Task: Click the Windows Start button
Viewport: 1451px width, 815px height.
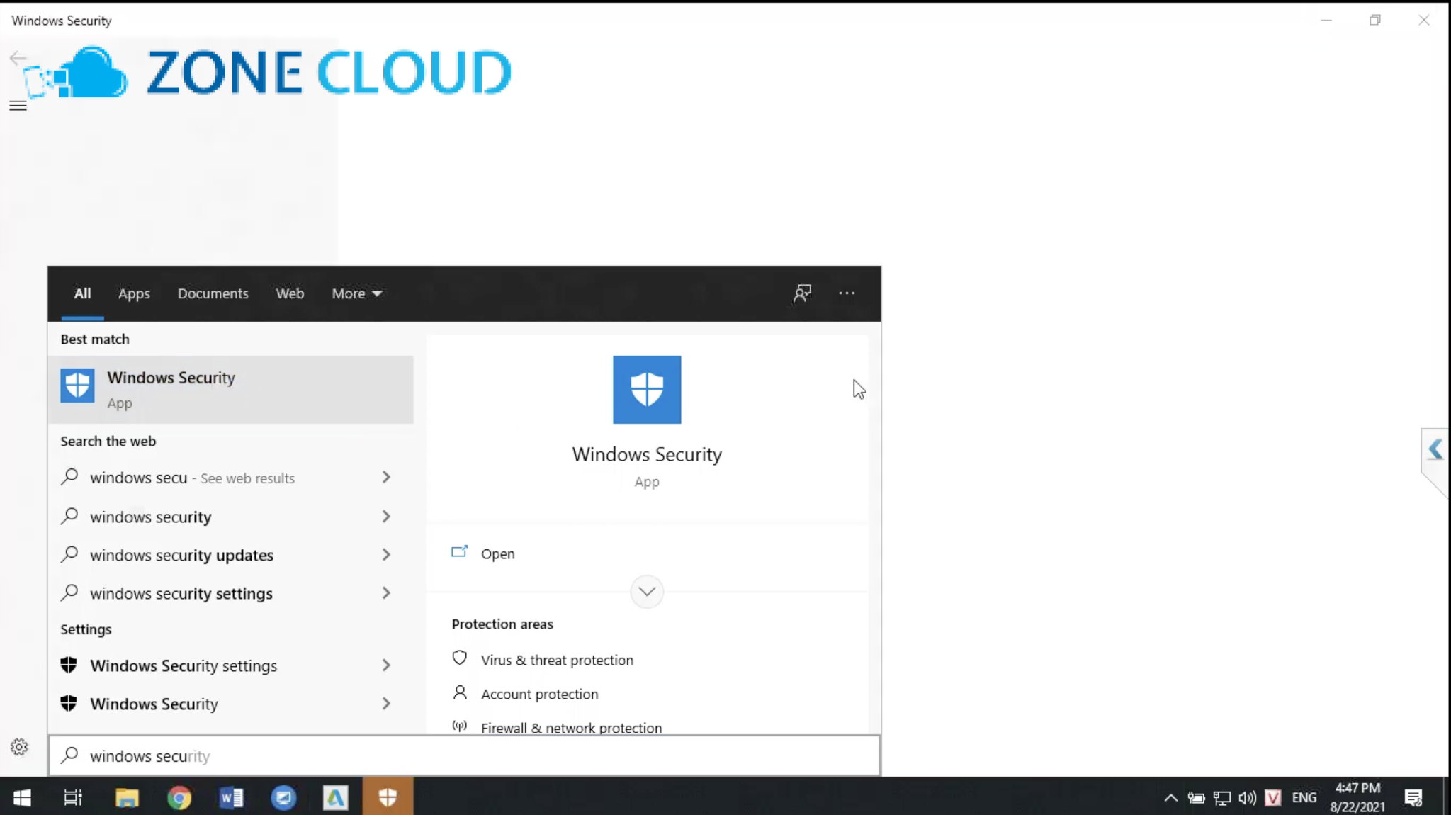Action: pos(22,797)
